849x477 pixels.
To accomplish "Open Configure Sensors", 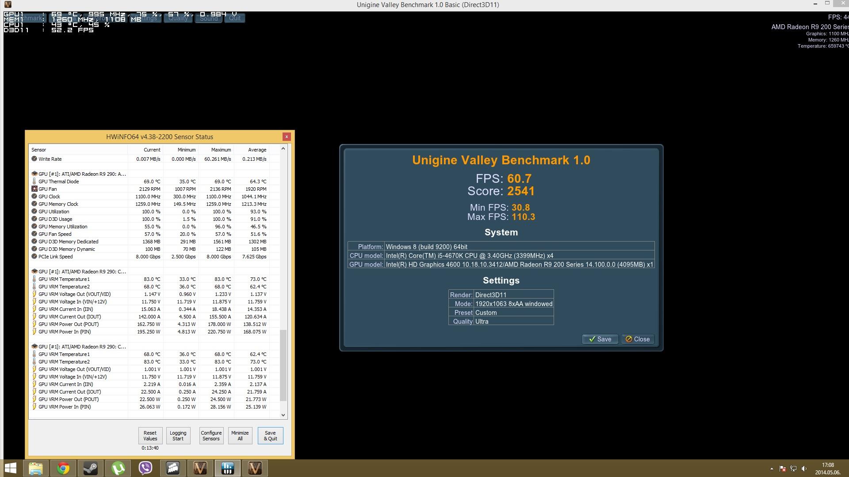I will click(211, 435).
